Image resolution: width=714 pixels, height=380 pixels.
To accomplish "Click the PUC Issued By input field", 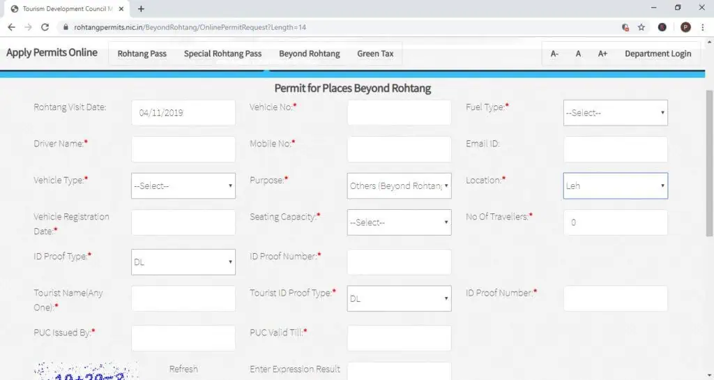I will tap(183, 338).
